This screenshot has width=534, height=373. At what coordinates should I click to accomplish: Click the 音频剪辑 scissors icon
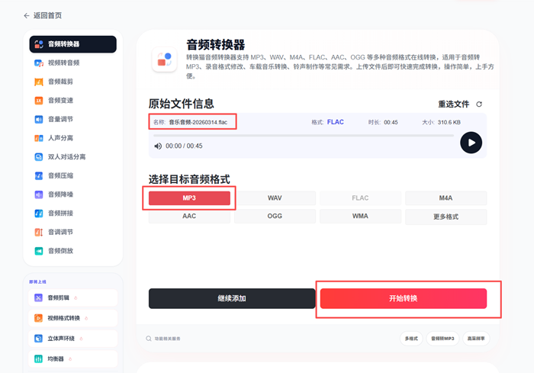coord(38,297)
